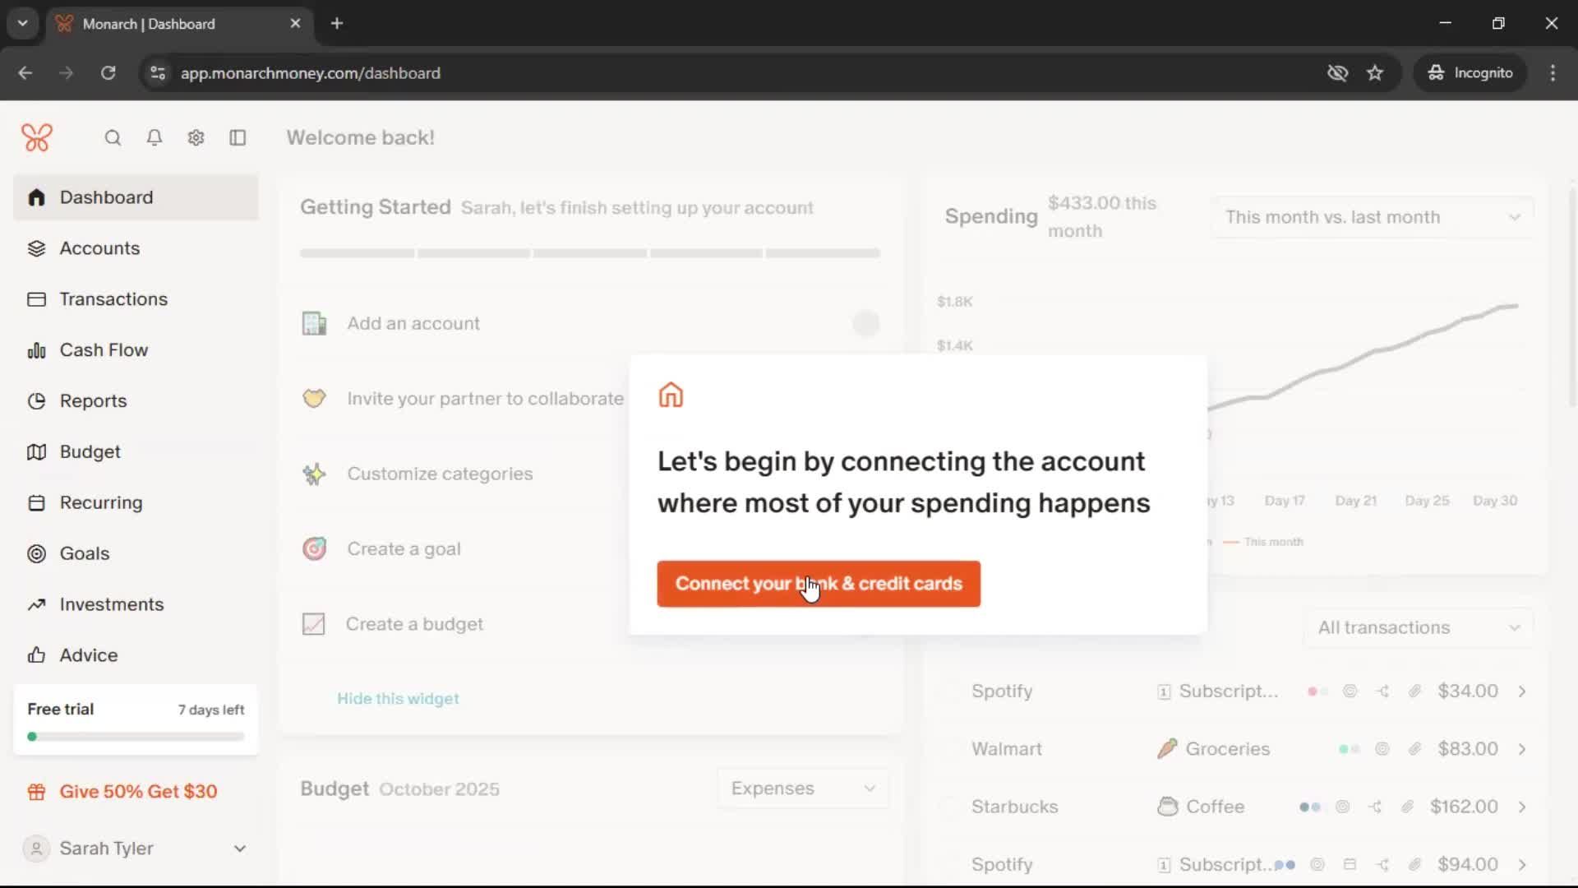Image resolution: width=1578 pixels, height=888 pixels.
Task: Toggle the Add an account completion circle
Action: [x=865, y=323]
